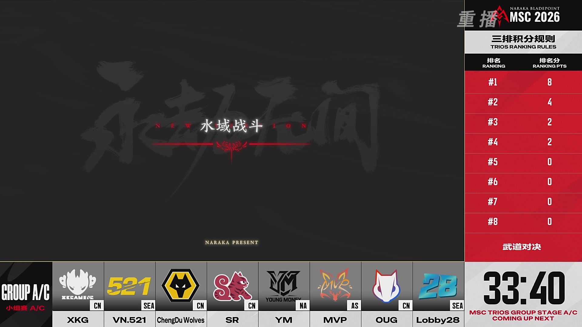Select the yellow 521 team logo
Screen dimensions: 582x327
(x=129, y=286)
